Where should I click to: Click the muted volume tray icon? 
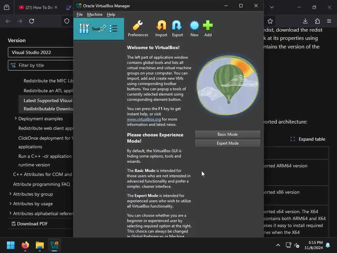297,245
